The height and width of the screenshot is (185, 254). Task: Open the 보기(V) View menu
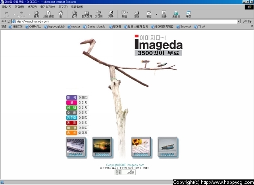click(x=32, y=7)
